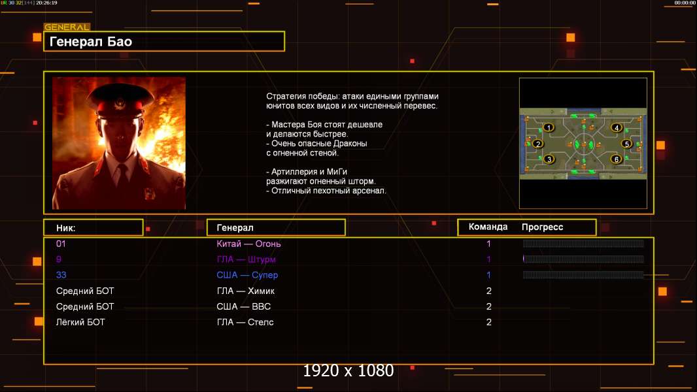
Task: Click start position marker 6 on minimap
Action: pos(616,159)
